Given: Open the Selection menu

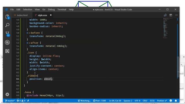Looking at the screenshot, I should point(27,10).
